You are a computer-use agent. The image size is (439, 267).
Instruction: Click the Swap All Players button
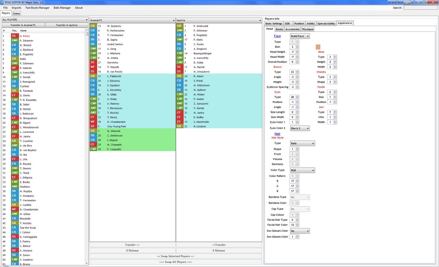(176, 262)
